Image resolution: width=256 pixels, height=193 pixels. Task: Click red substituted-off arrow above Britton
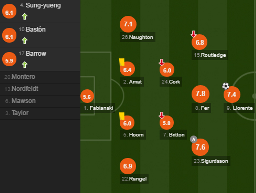pos(162,115)
